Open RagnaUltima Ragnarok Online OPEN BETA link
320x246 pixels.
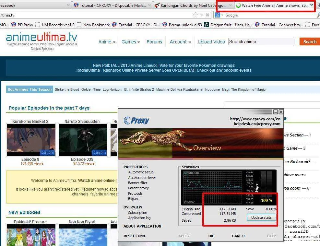click(135, 70)
